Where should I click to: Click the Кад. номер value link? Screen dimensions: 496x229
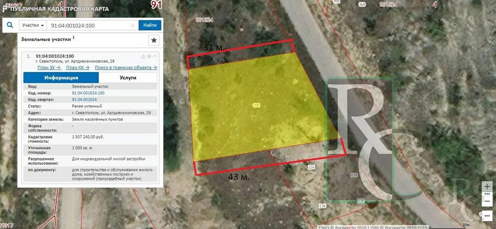[88, 93]
